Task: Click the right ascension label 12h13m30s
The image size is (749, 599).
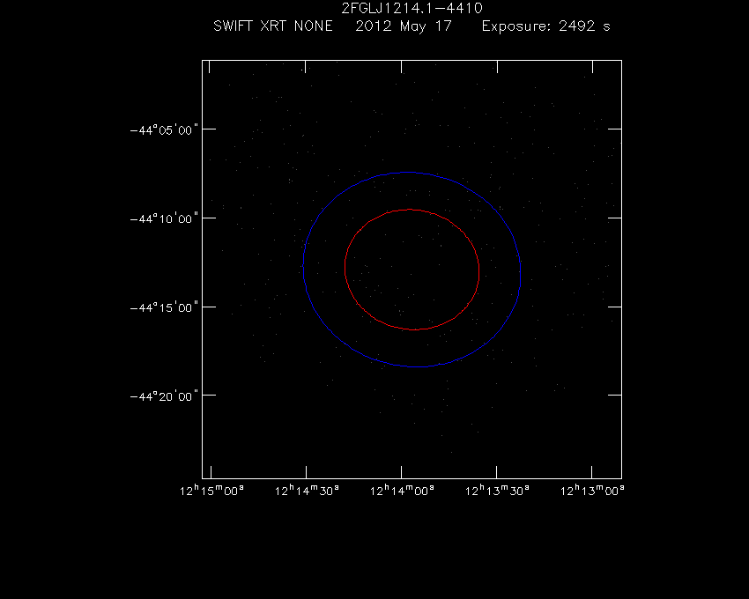Action: (497, 491)
